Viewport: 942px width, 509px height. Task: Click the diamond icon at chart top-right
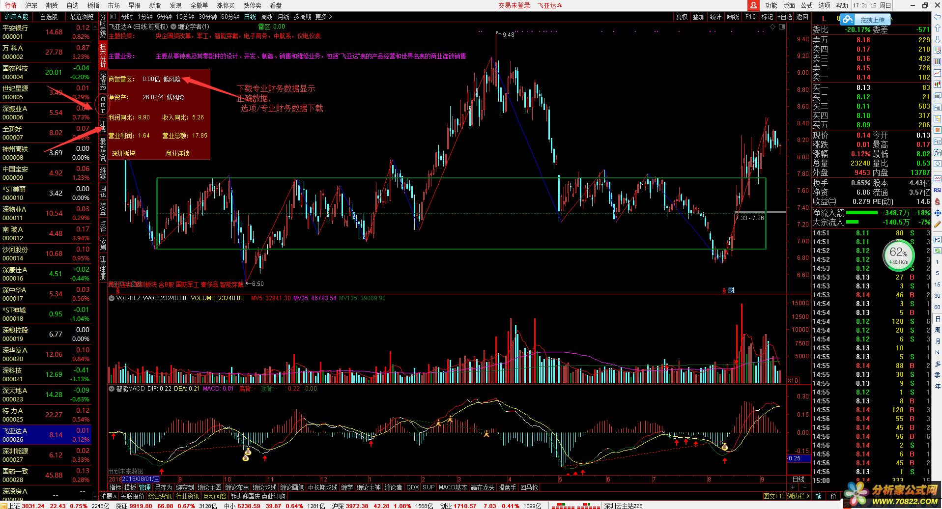click(x=773, y=27)
